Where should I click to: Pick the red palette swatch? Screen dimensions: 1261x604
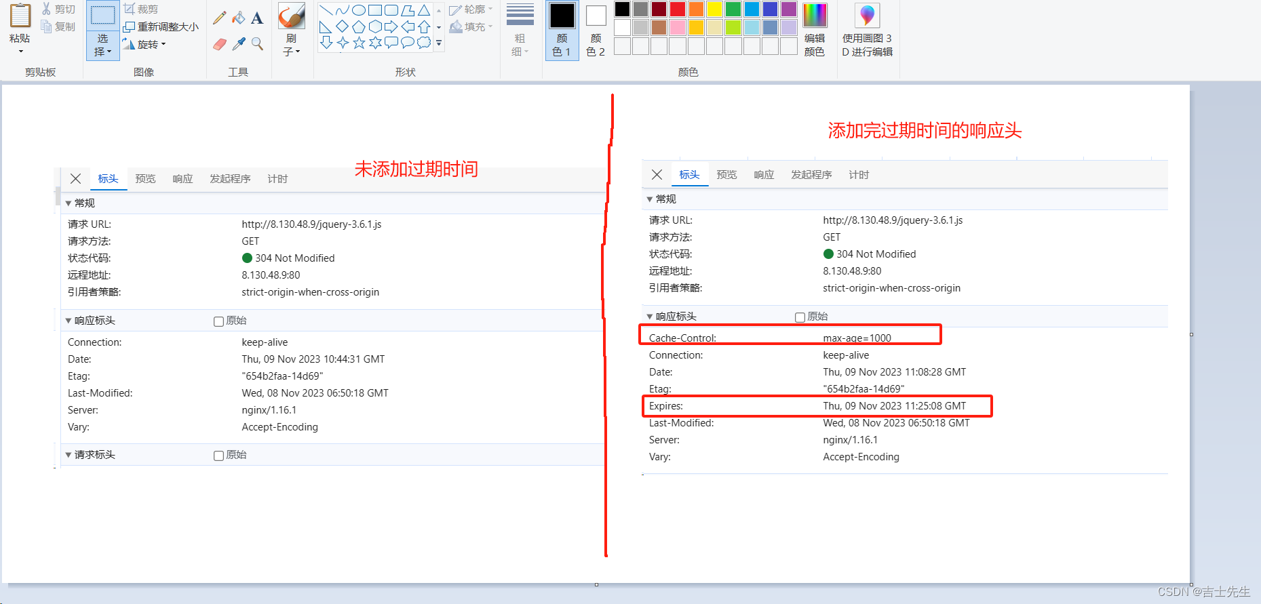(x=678, y=9)
